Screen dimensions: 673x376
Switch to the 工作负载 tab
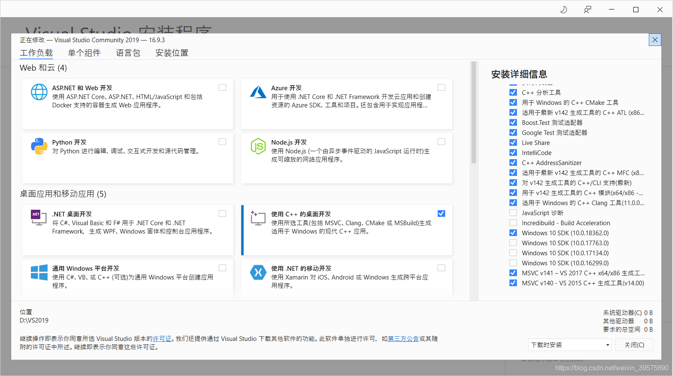pyautogui.click(x=36, y=53)
